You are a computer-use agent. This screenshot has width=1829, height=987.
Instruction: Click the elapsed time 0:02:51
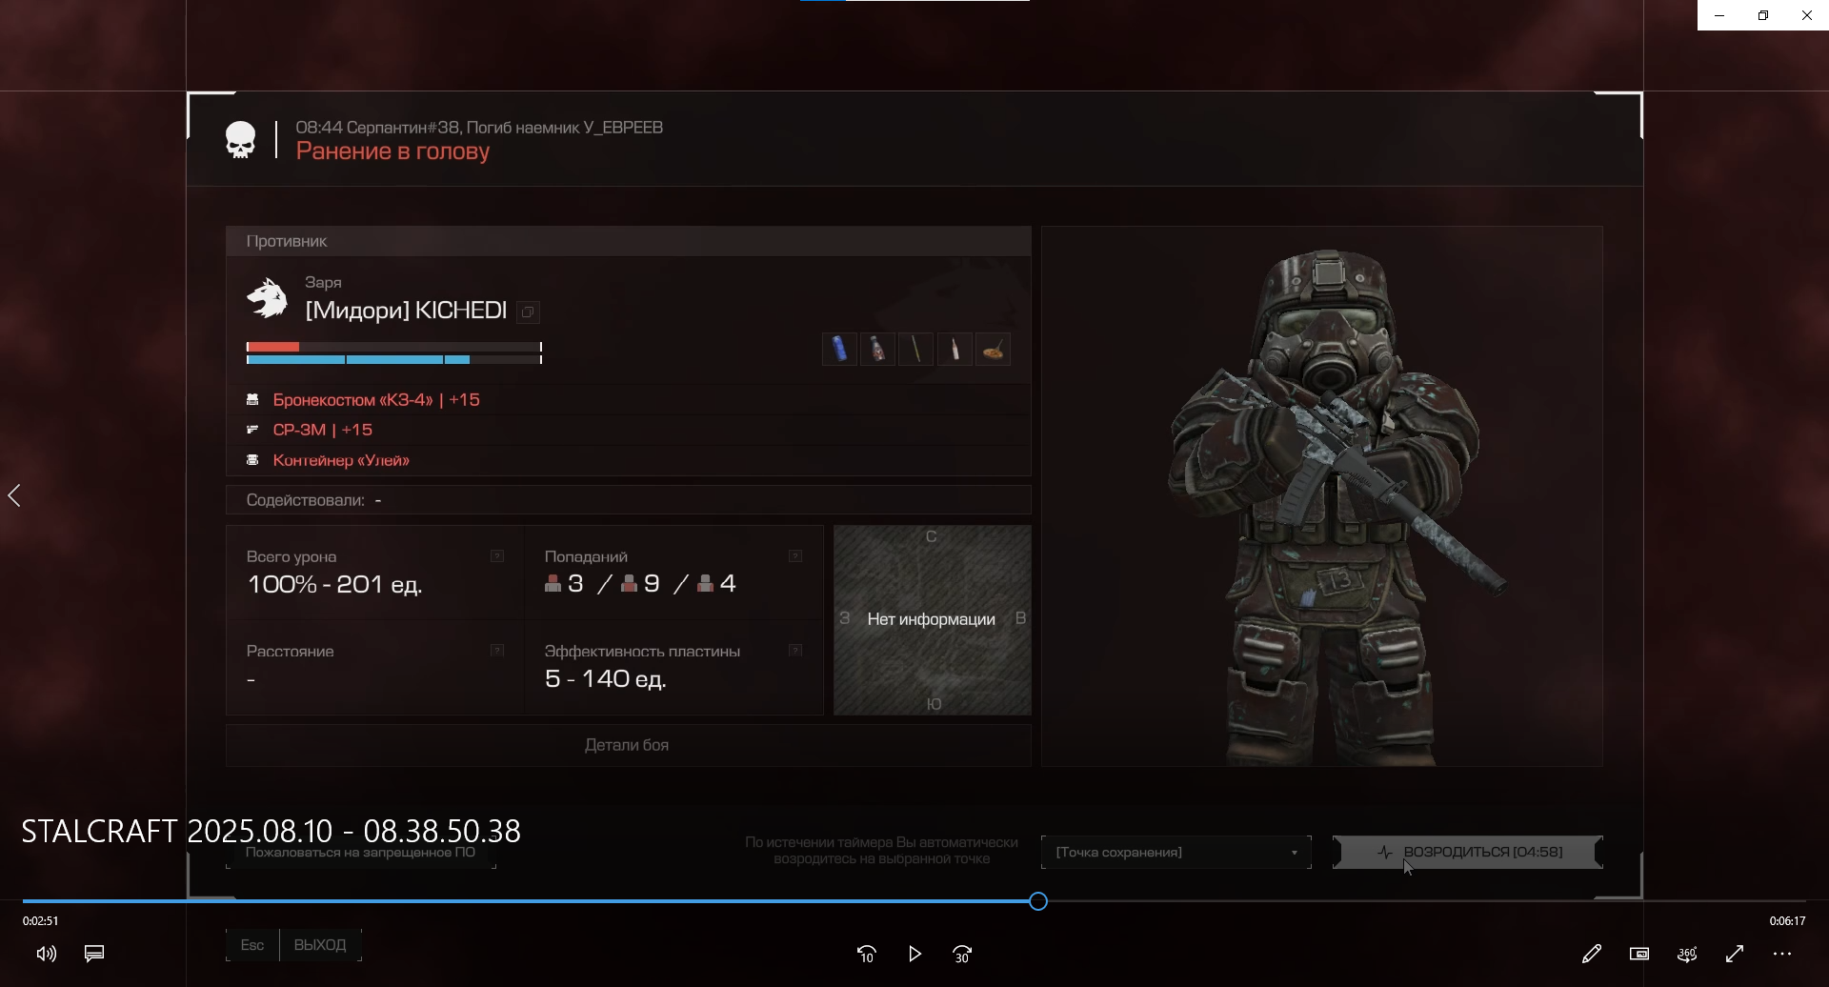(x=41, y=921)
